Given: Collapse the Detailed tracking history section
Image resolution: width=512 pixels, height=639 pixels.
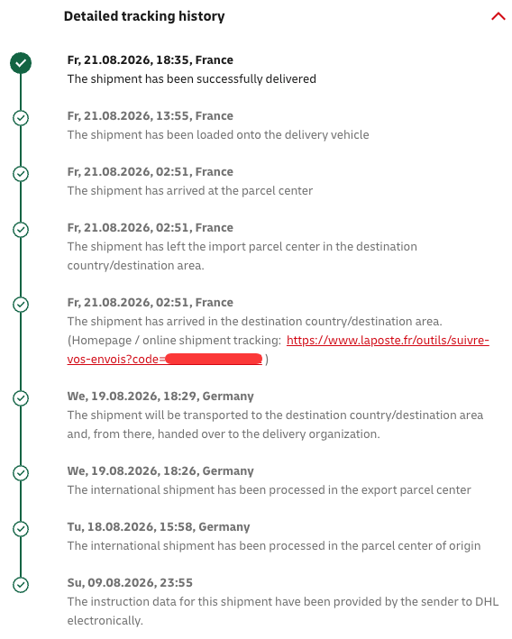Looking at the screenshot, I should point(498,16).
